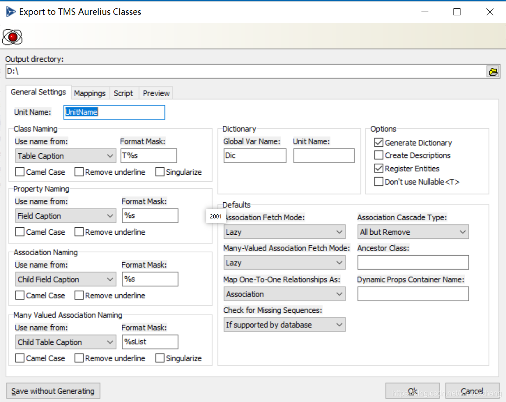The width and height of the screenshot is (506, 402).
Task: Click Association Naming Format Mask field
Action: [x=150, y=279]
